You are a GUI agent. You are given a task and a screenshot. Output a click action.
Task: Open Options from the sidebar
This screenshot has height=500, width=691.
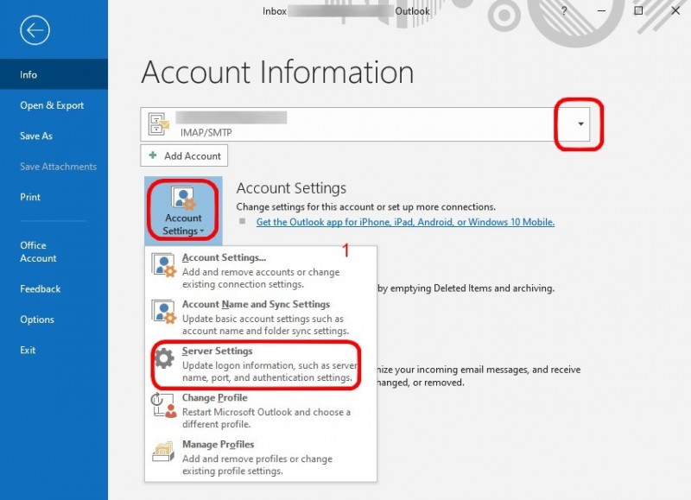coord(37,320)
